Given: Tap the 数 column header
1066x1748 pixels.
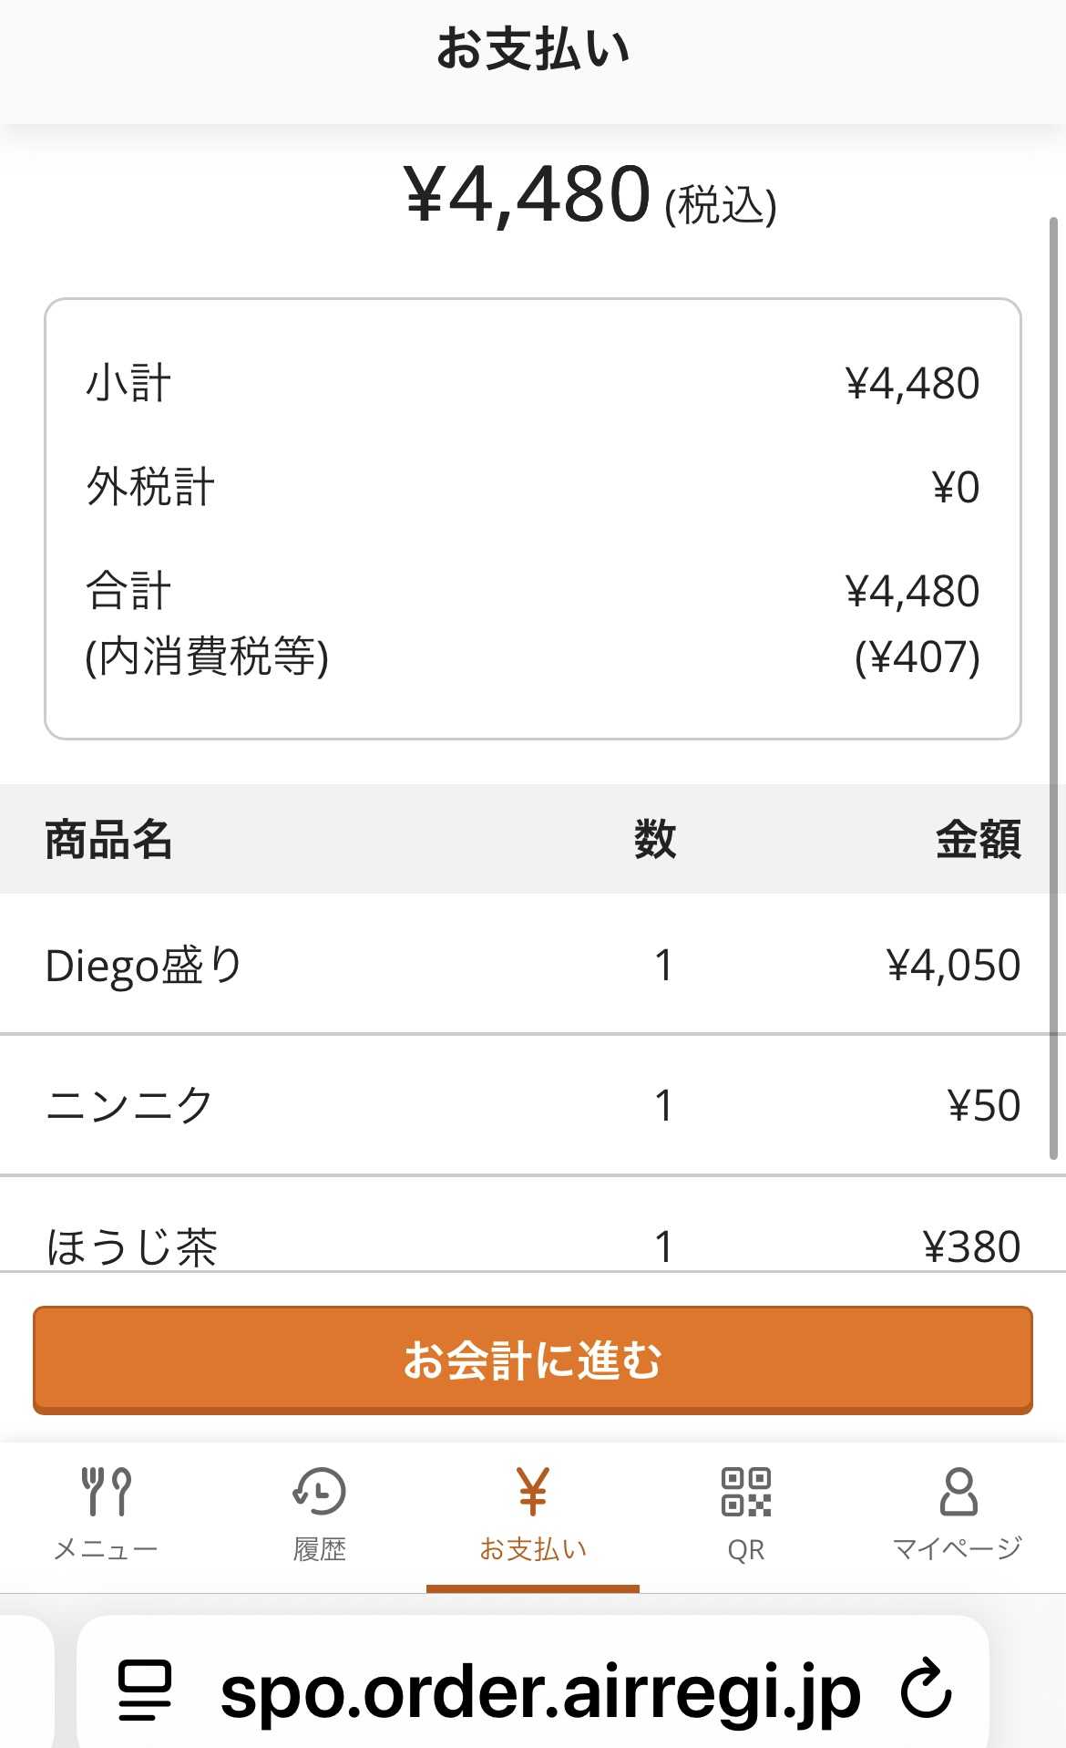Looking at the screenshot, I should tap(654, 839).
